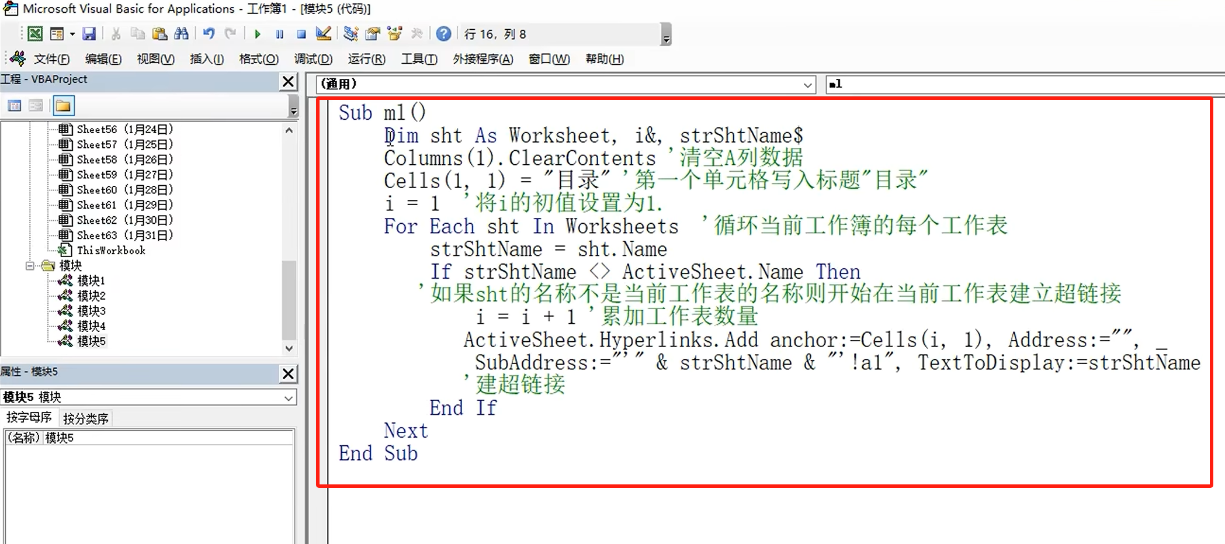1225x544 pixels.
Task: Select Sheet62 (1月30日) in project tree
Action: click(x=124, y=220)
